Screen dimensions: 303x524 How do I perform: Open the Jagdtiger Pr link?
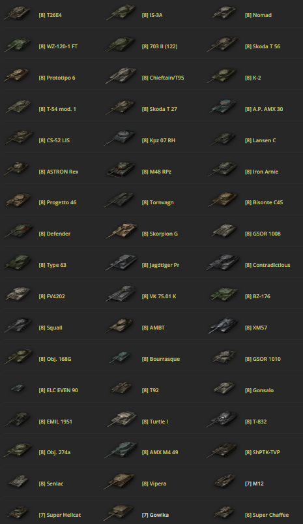[160, 265]
